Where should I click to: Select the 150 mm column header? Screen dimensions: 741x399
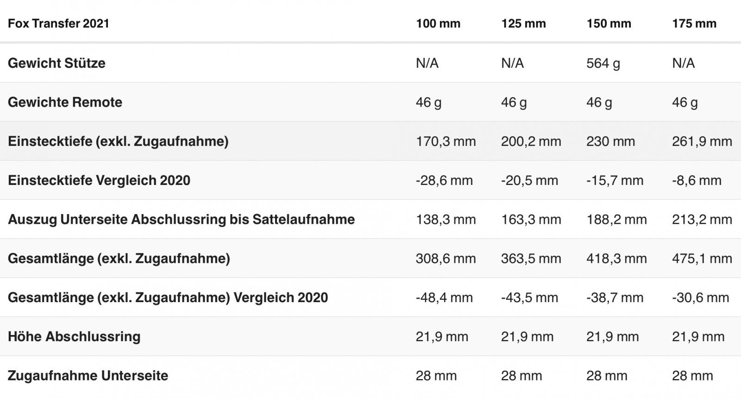coord(609,24)
